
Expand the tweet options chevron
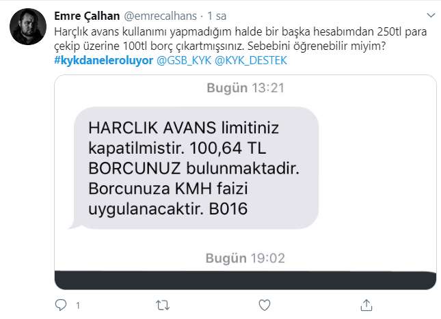[x=431, y=15]
